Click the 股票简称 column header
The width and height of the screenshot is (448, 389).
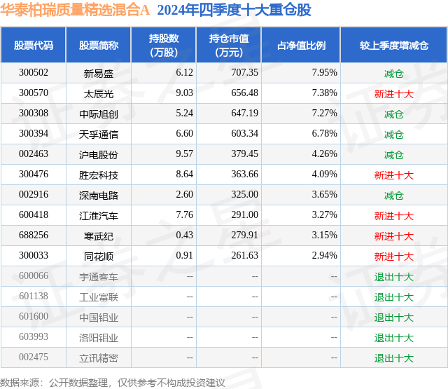(x=99, y=45)
